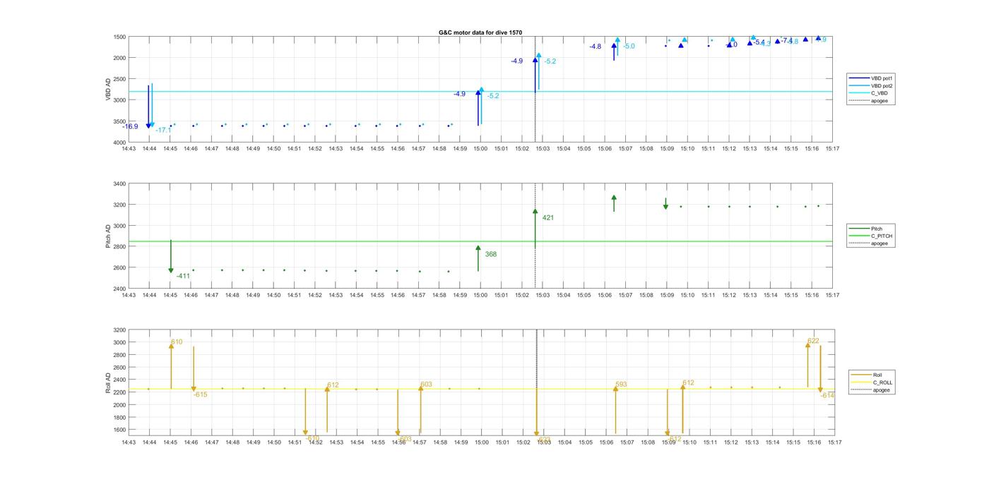
Task: Click the green up arrow marker at 421
Action: point(535,211)
